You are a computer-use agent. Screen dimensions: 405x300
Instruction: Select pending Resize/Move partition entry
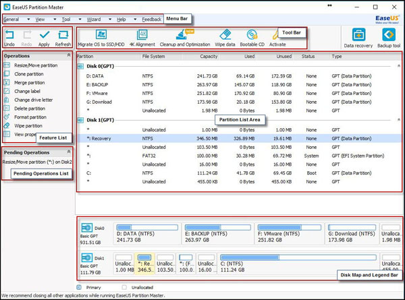click(37, 162)
